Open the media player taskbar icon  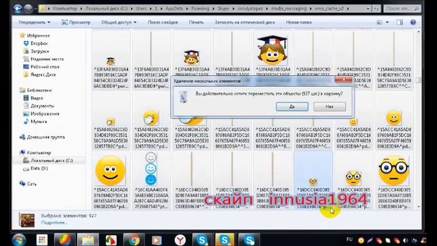157,240
